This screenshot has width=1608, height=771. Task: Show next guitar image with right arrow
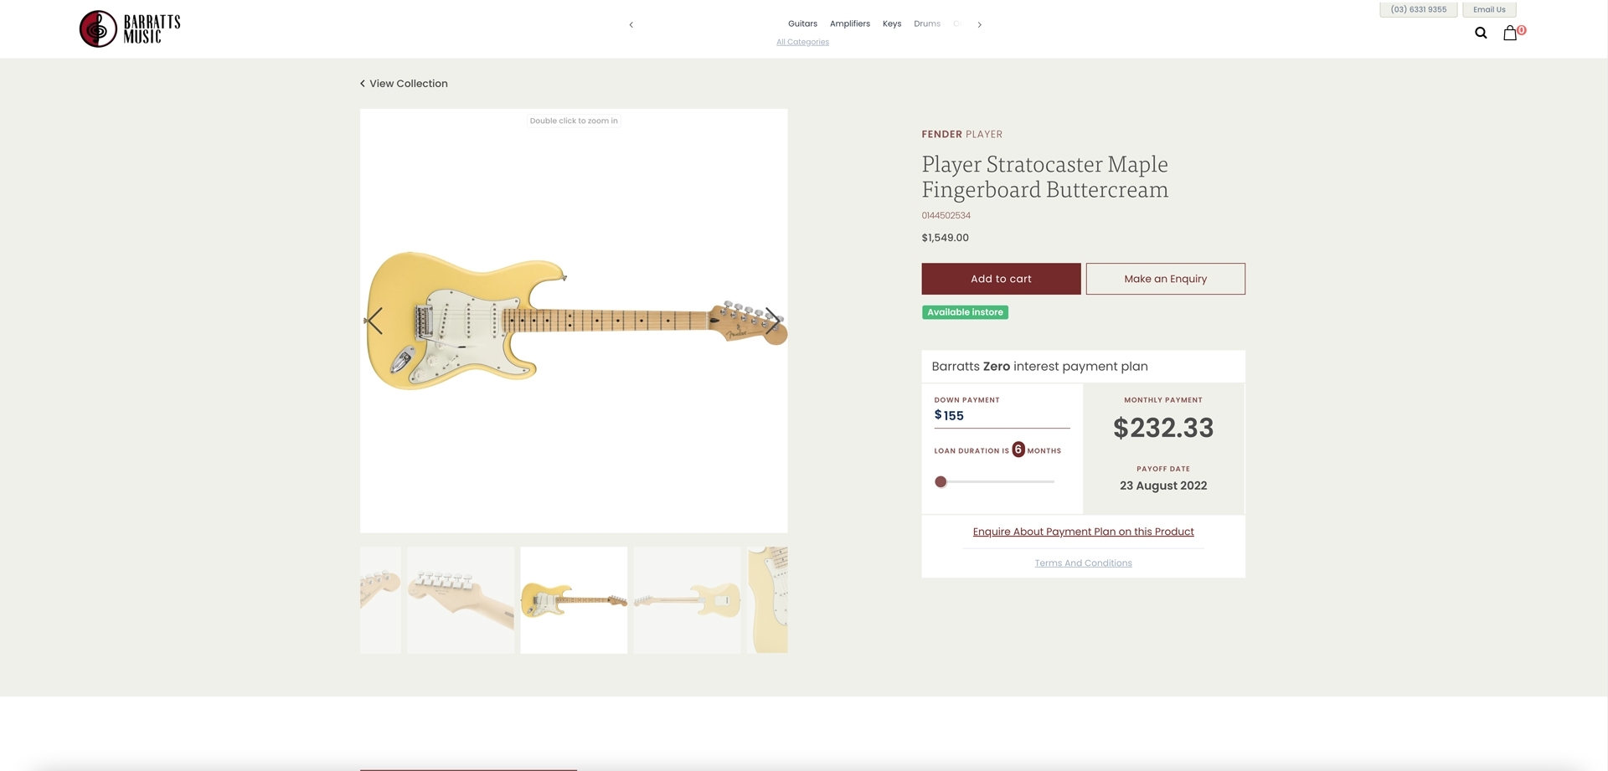[772, 321]
